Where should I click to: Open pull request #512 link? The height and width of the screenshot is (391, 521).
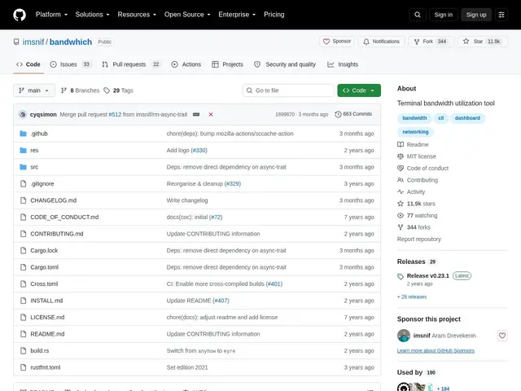pyautogui.click(x=115, y=114)
